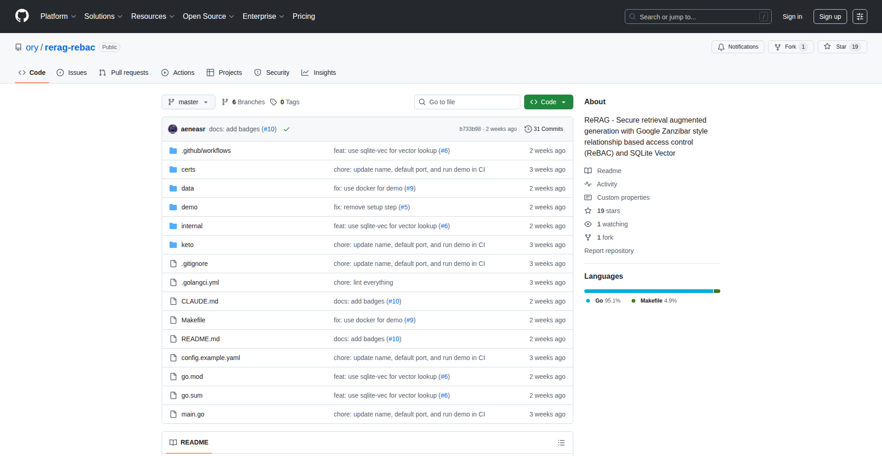Focus the Go to file field
The height and width of the screenshot is (456, 882).
(467, 102)
